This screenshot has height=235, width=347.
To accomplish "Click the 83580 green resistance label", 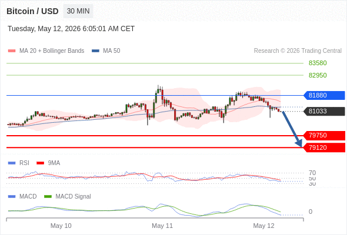I will tap(318, 63).
